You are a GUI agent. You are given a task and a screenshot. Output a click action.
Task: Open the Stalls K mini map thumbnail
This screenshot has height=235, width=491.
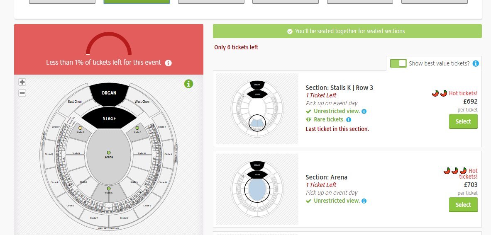coord(257,109)
